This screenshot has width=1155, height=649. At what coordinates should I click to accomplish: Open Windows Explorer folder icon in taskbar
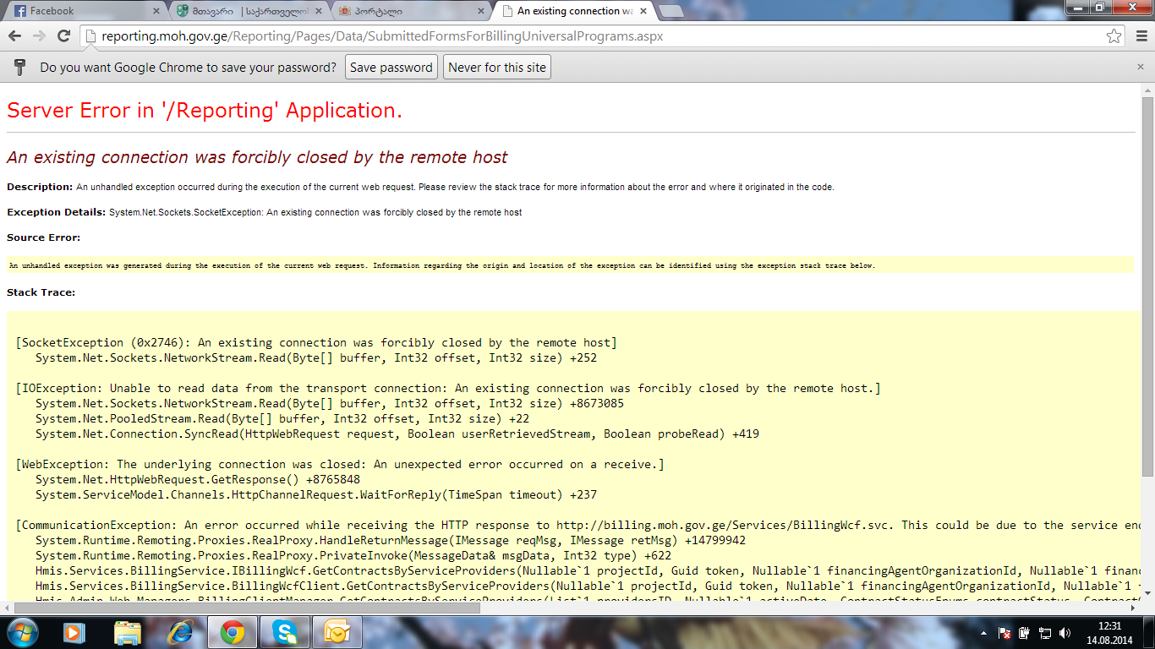coord(128,632)
